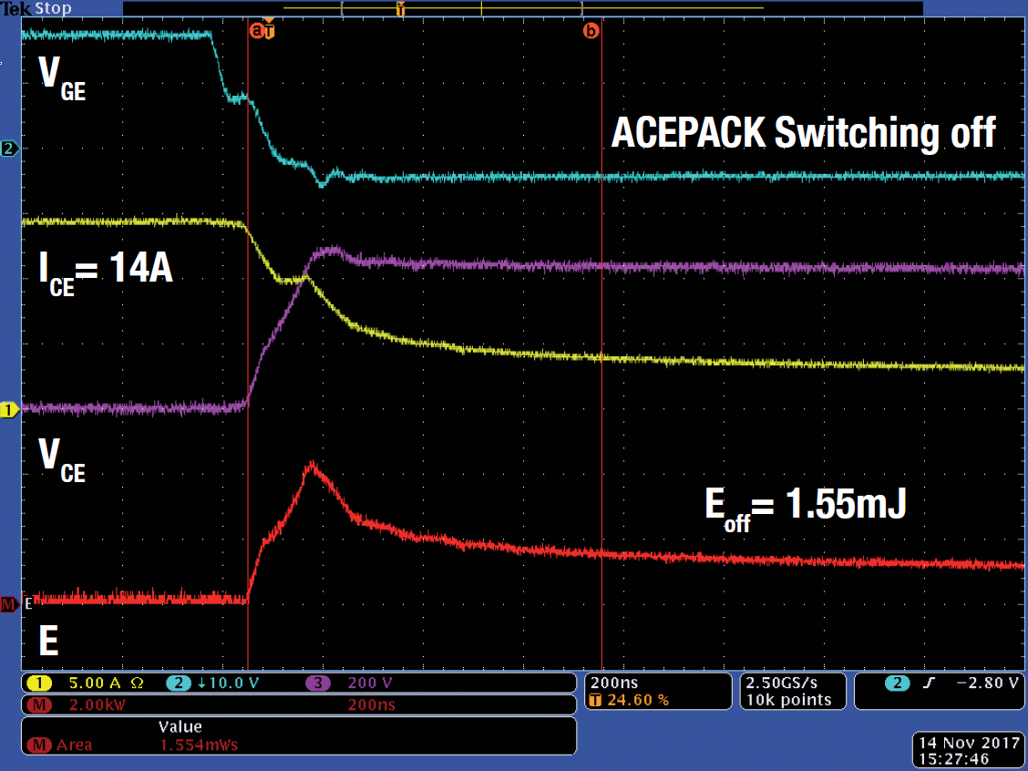Click the Stop acquisition status
The width and height of the screenshot is (1028, 771).
(x=53, y=8)
